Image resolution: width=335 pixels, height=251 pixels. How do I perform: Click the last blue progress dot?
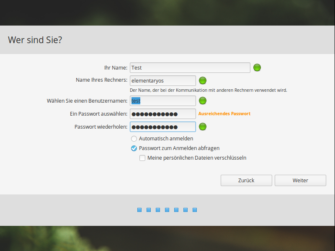[x=195, y=210]
